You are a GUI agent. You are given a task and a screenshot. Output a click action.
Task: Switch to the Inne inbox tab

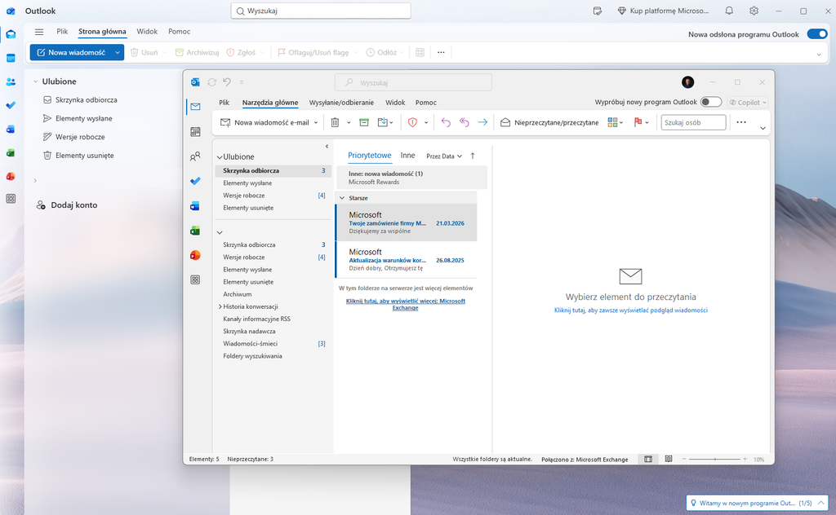(x=408, y=156)
